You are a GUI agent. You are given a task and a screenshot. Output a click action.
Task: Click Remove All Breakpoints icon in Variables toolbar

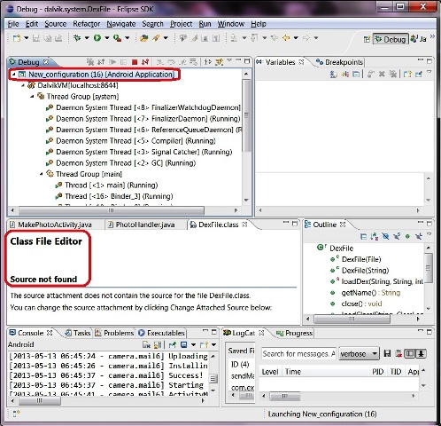392,74
